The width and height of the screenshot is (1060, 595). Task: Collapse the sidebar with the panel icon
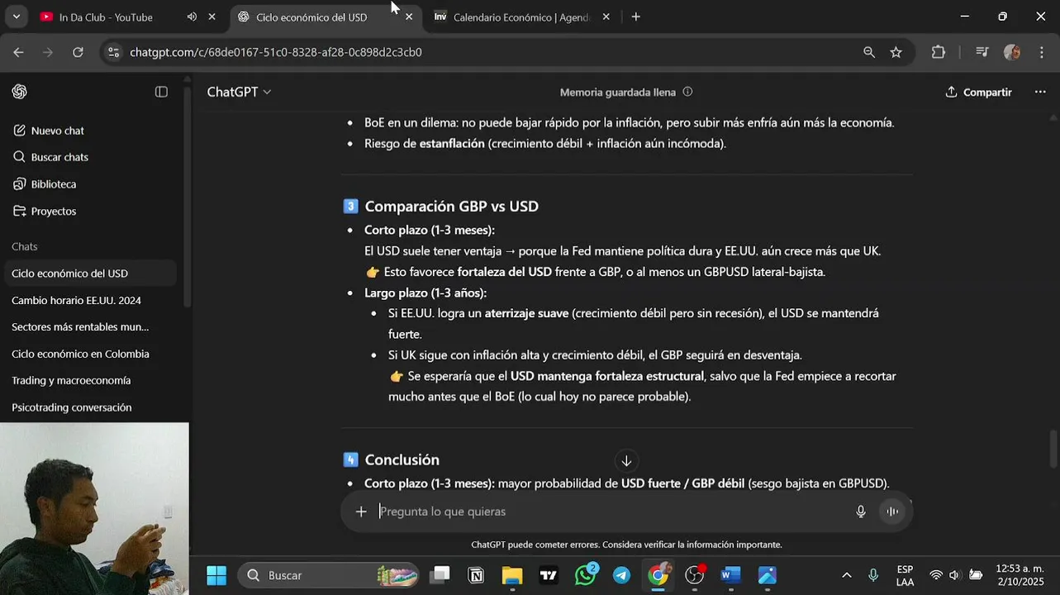click(x=161, y=92)
